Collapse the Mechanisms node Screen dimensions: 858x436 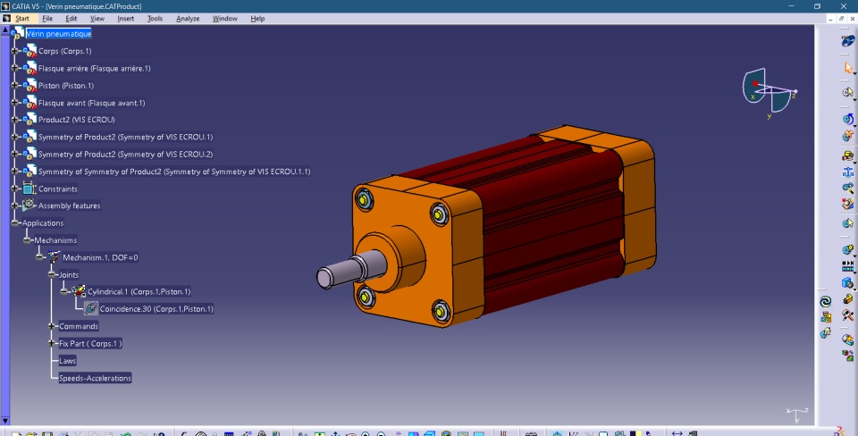tap(28, 240)
